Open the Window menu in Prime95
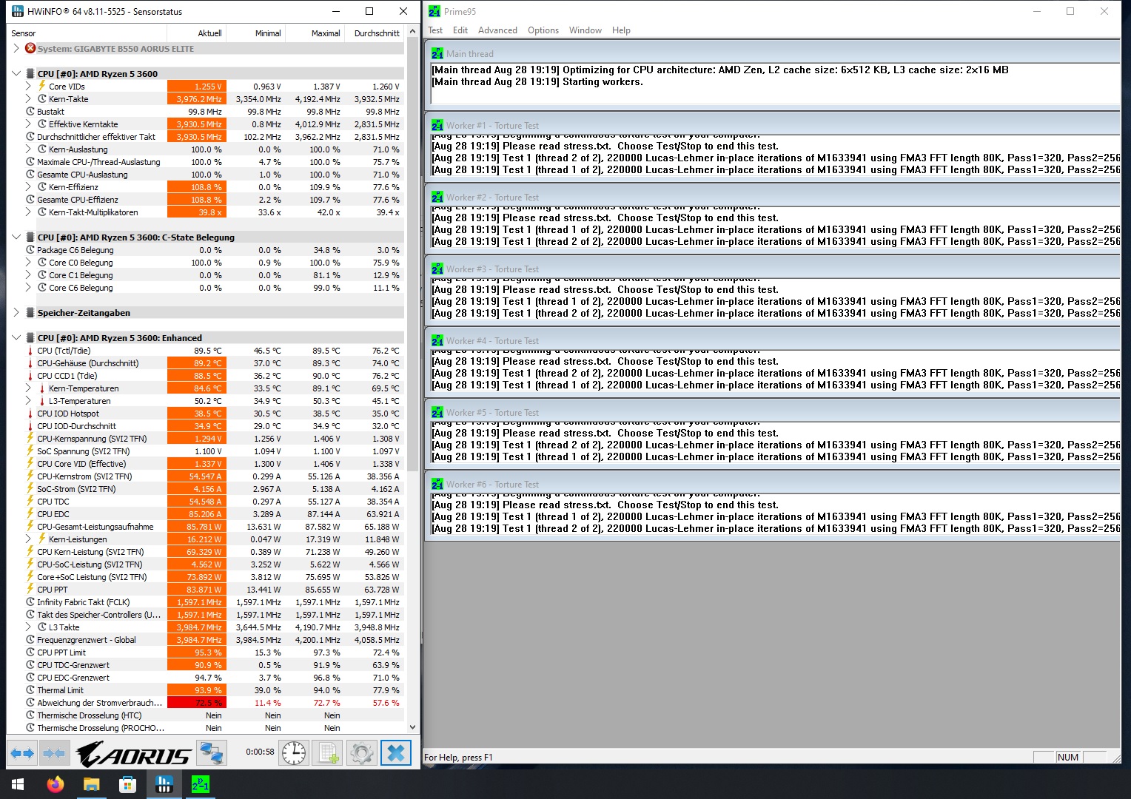Image resolution: width=1131 pixels, height=799 pixels. tap(585, 30)
